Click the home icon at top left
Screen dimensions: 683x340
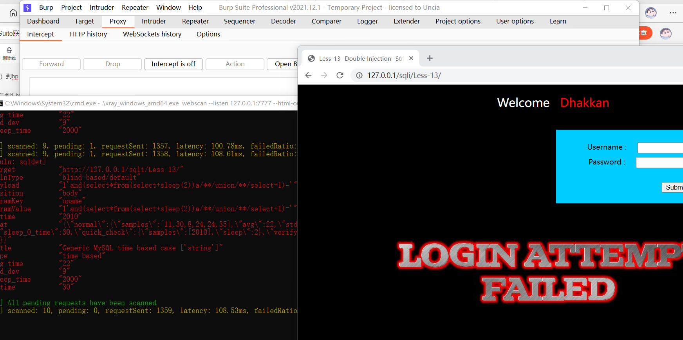point(13,13)
